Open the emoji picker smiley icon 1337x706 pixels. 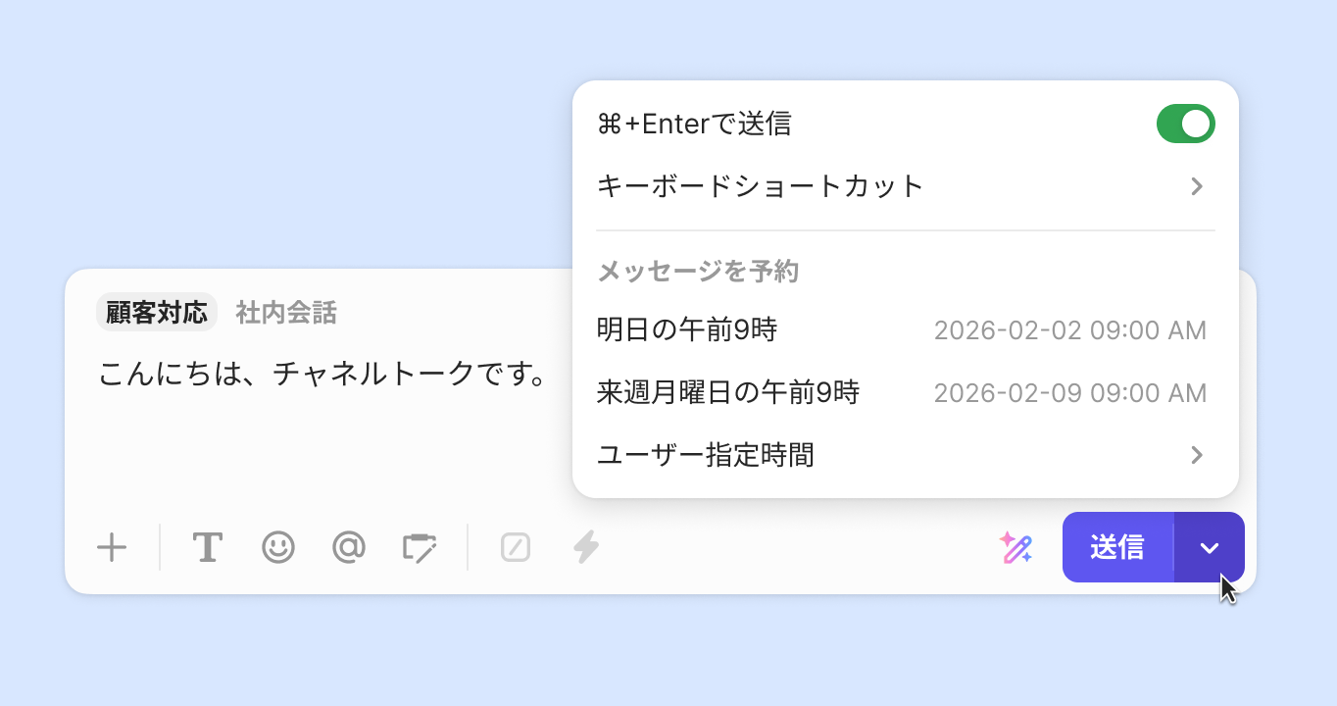[x=278, y=547]
